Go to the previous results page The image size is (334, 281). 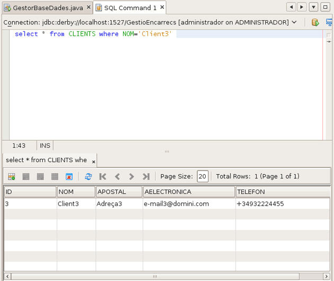[117, 176]
